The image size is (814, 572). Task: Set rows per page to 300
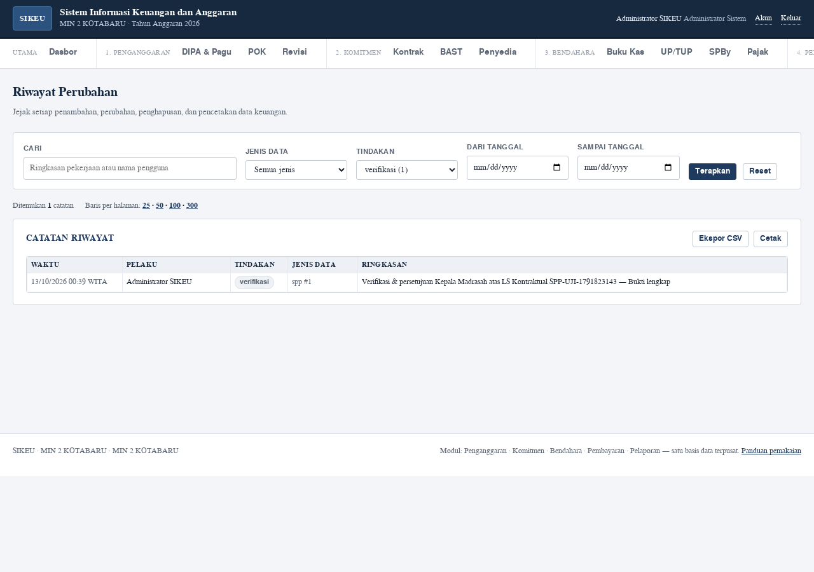pos(192,206)
